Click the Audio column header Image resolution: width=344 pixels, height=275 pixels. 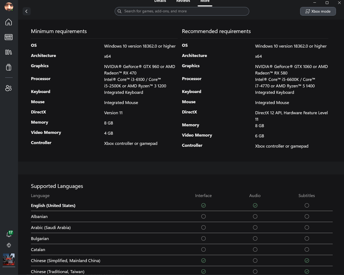(x=255, y=195)
